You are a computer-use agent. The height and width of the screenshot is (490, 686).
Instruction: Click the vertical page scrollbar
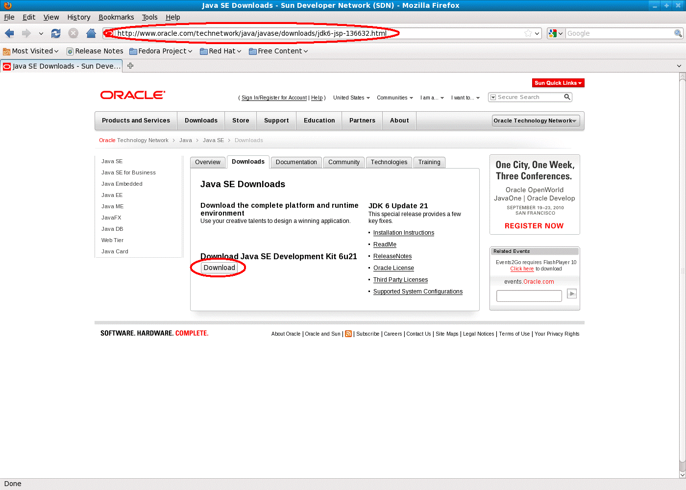click(682, 274)
